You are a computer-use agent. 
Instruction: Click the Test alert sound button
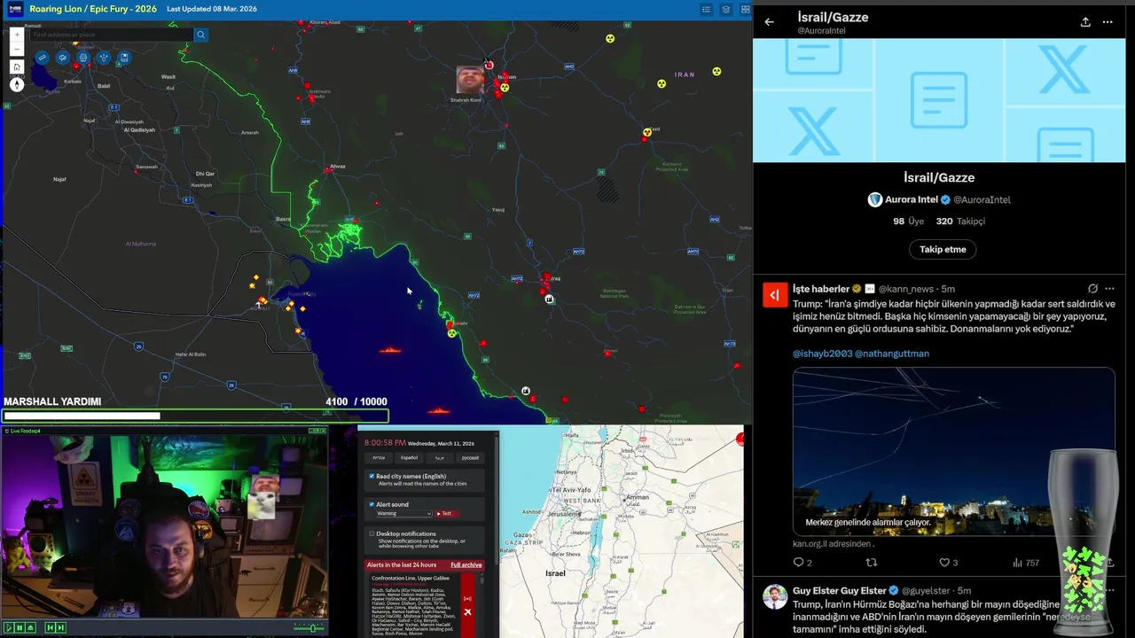coord(447,513)
